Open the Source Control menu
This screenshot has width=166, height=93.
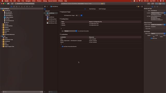click(52, 1)
